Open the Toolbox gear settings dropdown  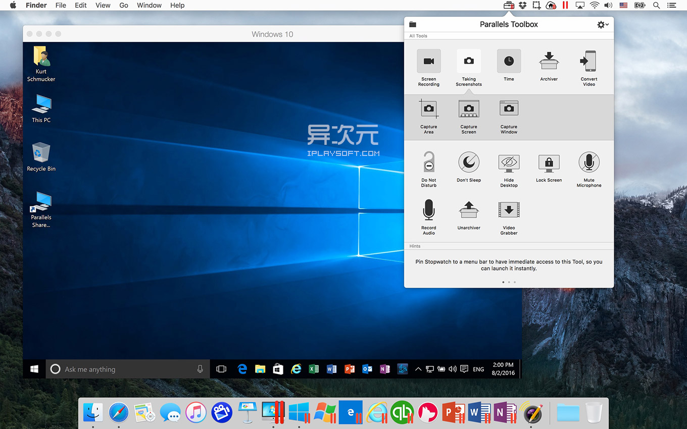[x=603, y=24]
